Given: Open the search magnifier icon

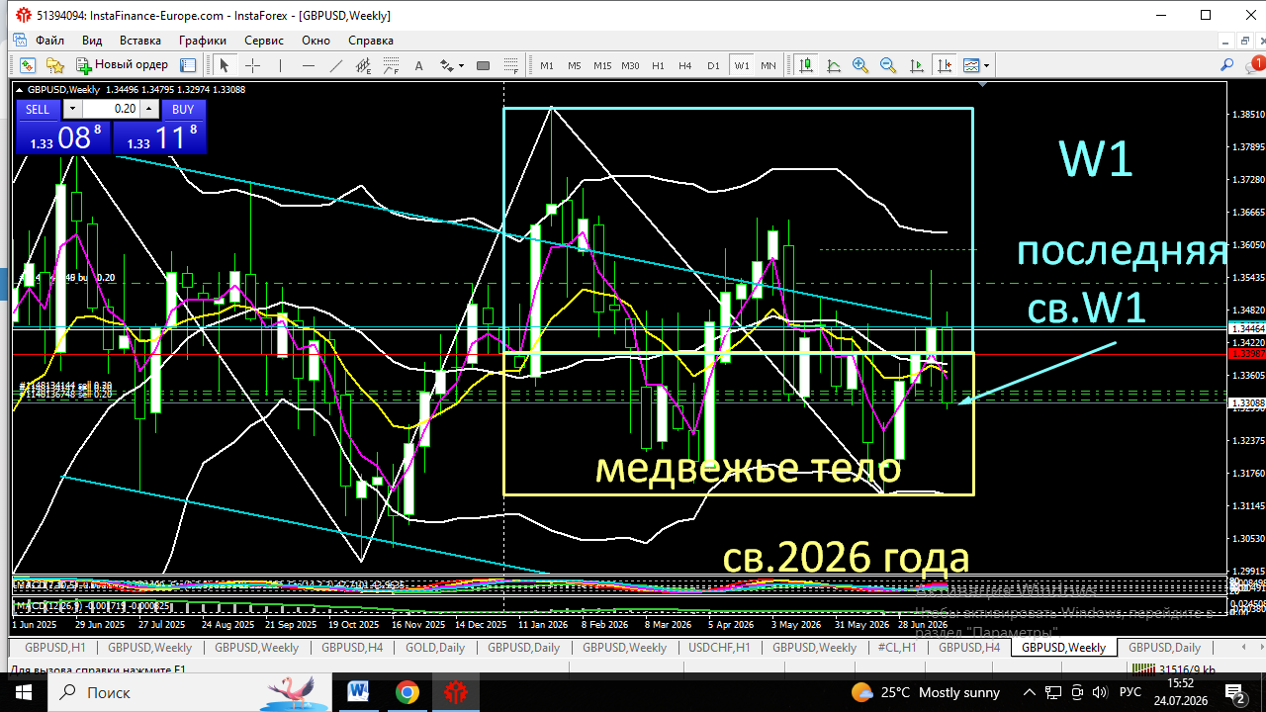Looking at the screenshot, I should (x=1227, y=65).
